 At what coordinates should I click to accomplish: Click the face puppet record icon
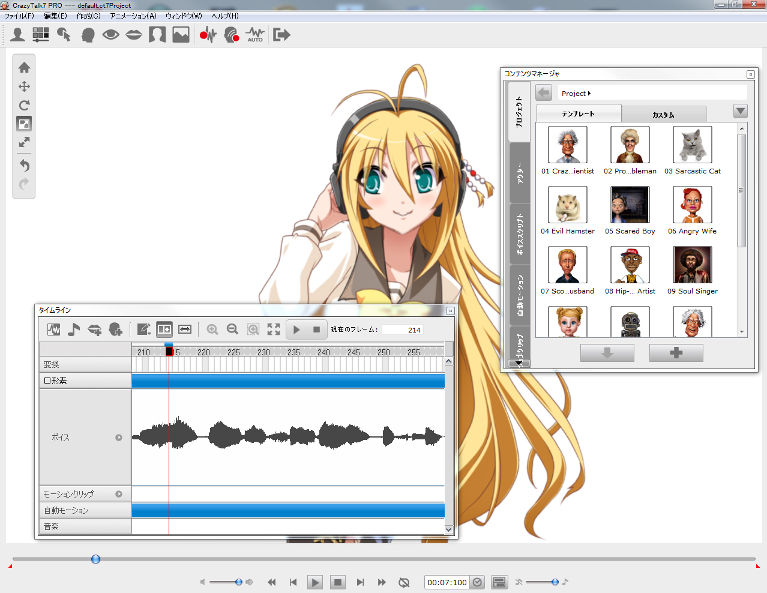coord(232,35)
